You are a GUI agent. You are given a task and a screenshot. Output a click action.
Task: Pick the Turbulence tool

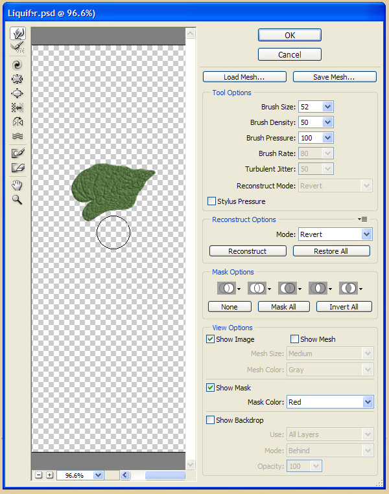[x=18, y=136]
